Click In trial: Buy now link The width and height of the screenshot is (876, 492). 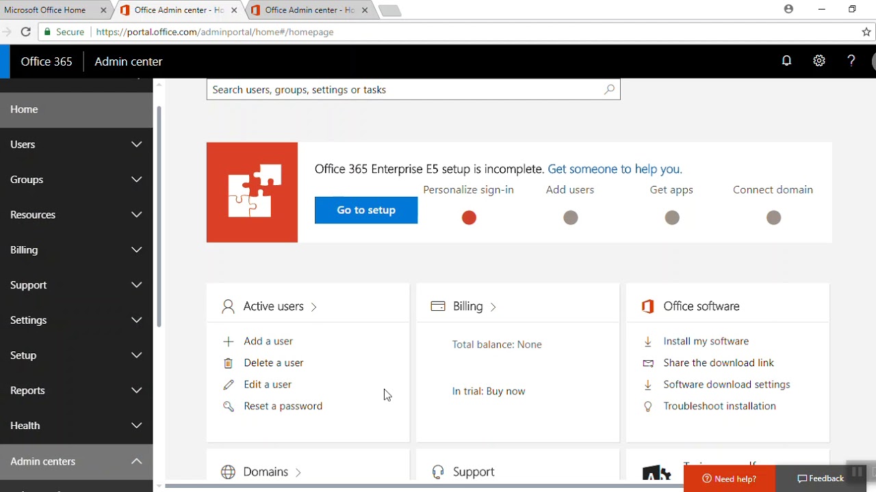pyautogui.click(x=489, y=392)
